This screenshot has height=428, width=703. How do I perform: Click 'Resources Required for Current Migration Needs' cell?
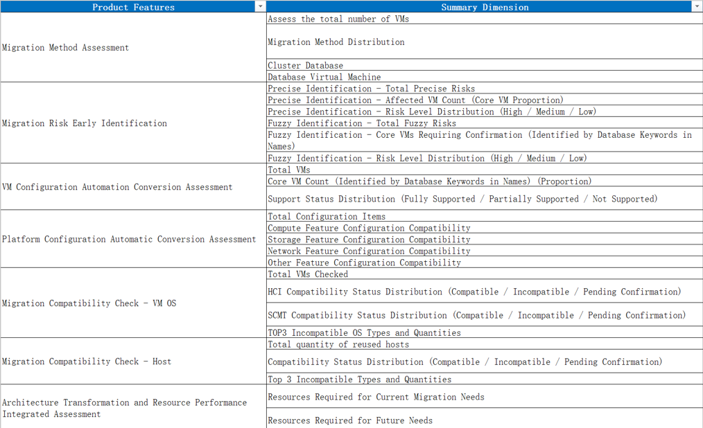(485, 396)
